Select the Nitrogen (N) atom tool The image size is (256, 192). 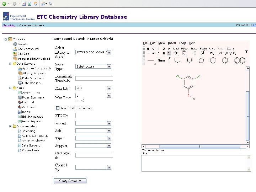point(159,49)
